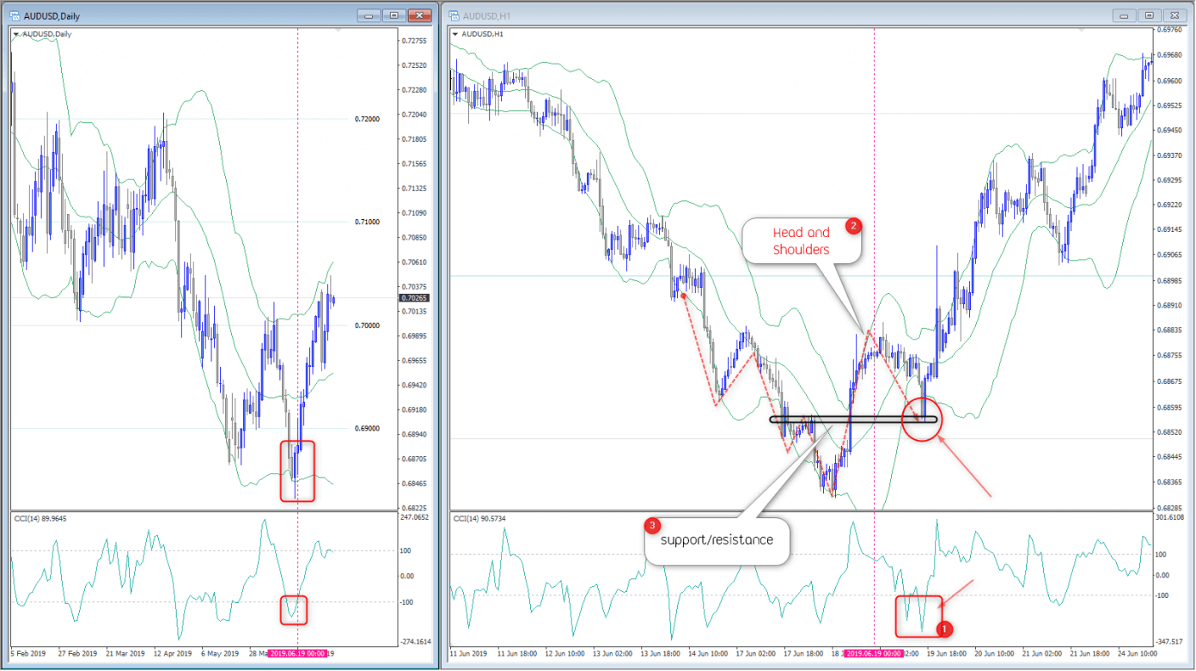Maximize the AUDUSD,Daily chart window
This screenshot has width=1196, height=671.
pos(394,15)
